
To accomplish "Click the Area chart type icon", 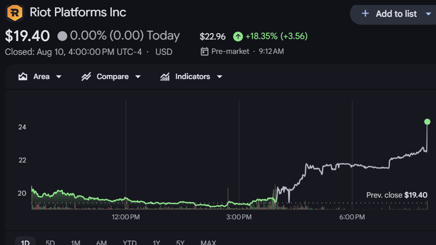I will (x=23, y=76).
